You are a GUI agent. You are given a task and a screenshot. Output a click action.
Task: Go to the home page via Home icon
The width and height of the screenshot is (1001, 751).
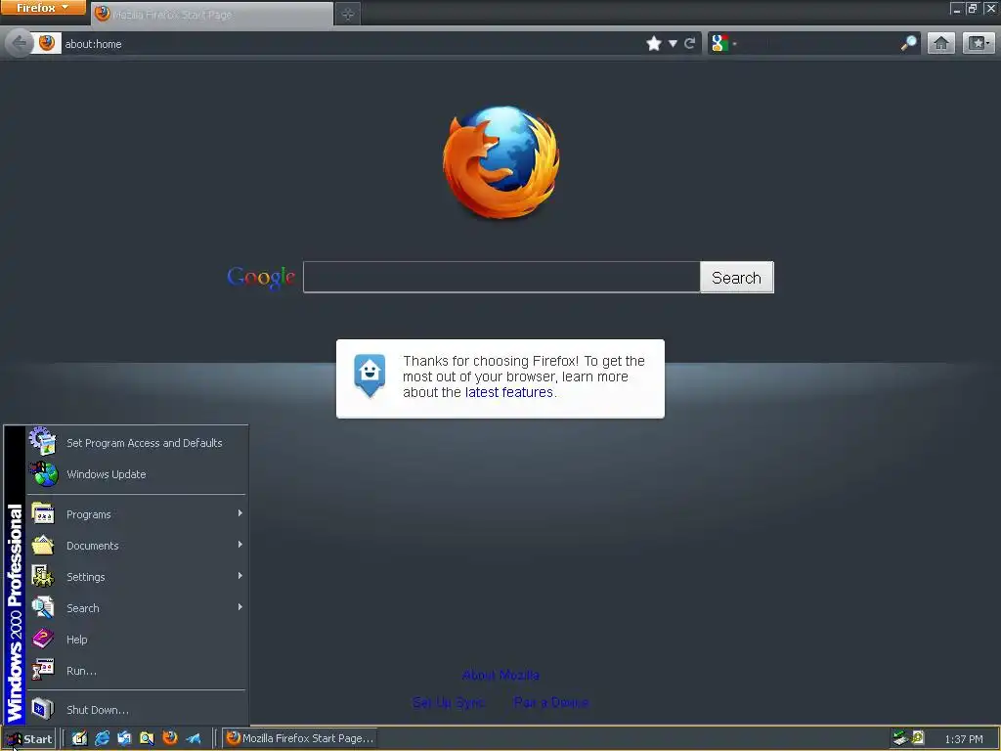point(941,43)
